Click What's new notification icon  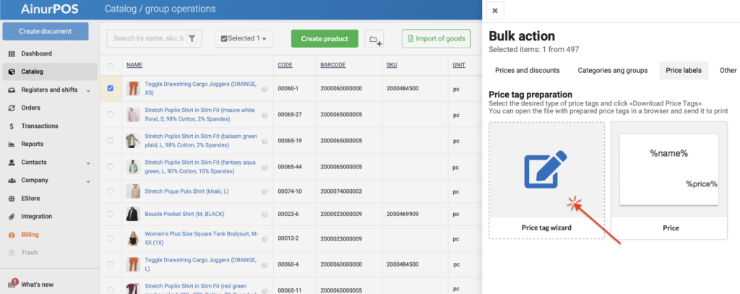(x=12, y=284)
